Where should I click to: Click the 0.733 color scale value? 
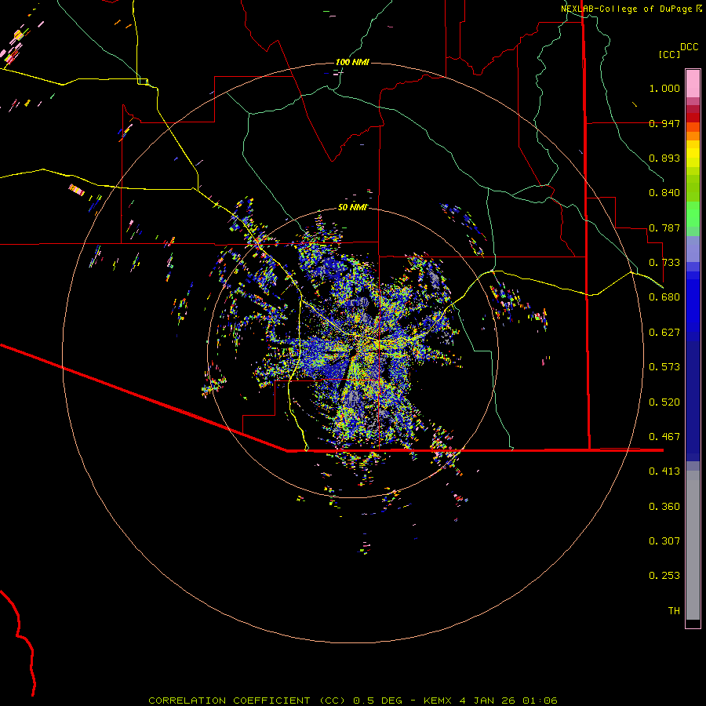coord(664,263)
